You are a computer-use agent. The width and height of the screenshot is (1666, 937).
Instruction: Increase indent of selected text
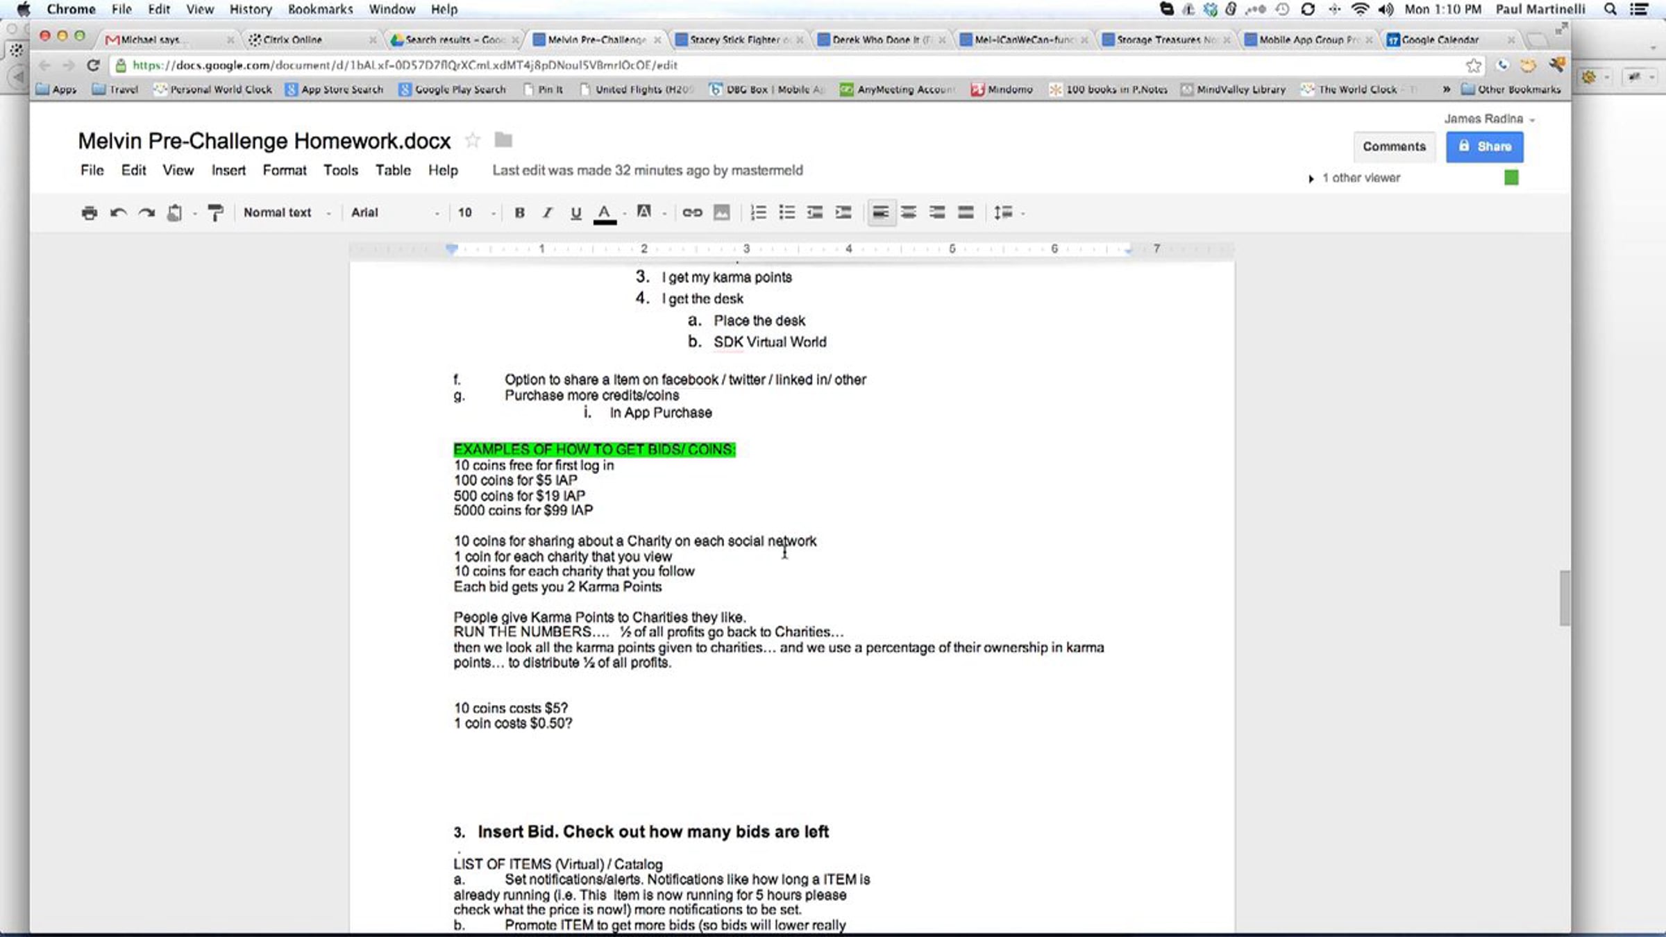[x=843, y=212]
